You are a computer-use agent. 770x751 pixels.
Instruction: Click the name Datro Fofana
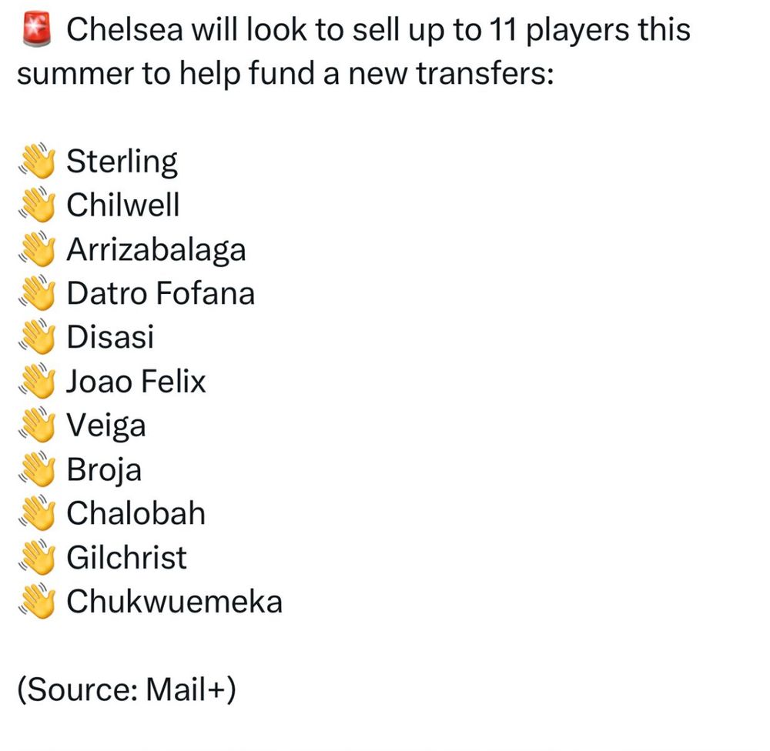(x=160, y=293)
